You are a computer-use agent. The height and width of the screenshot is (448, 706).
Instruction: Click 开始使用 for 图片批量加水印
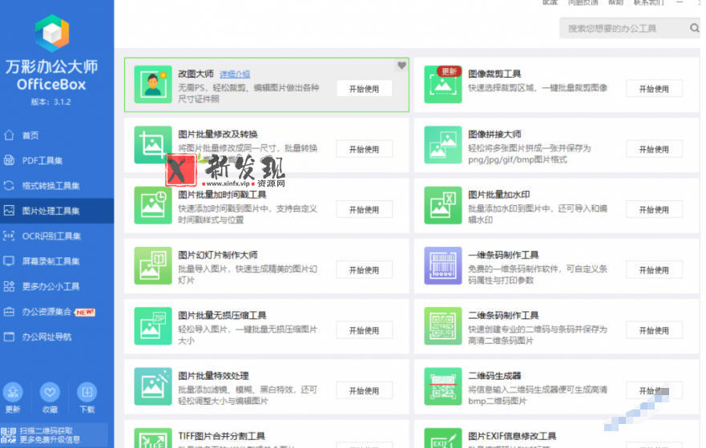(x=654, y=209)
